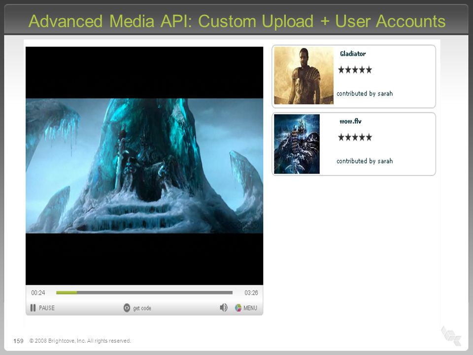
Task: Click the Brightcove copyright footer text
Action: (x=80, y=341)
